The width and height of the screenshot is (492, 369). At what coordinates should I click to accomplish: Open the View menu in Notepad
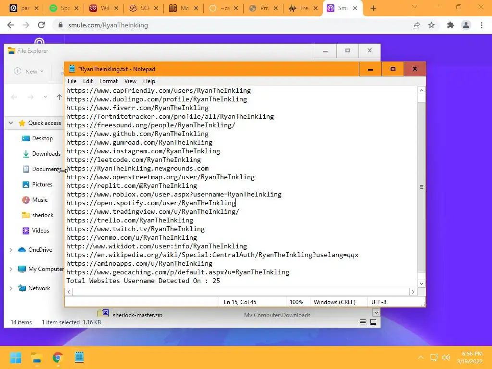[x=130, y=81]
